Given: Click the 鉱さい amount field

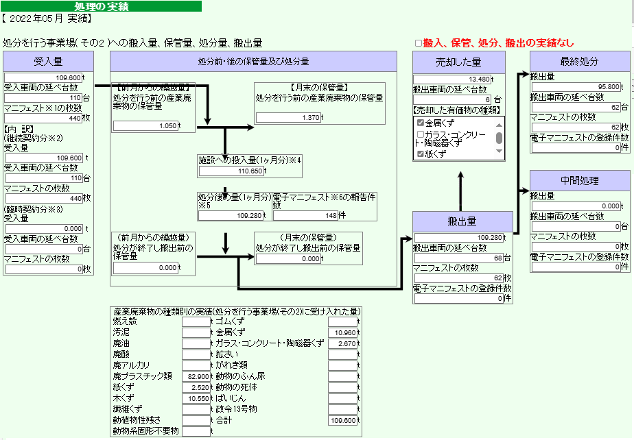Looking at the screenshot, I should [342, 354].
